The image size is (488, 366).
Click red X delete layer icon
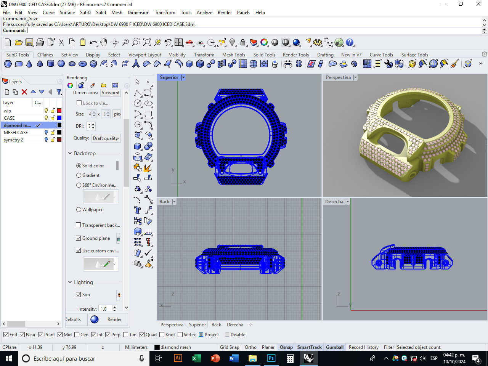24,92
